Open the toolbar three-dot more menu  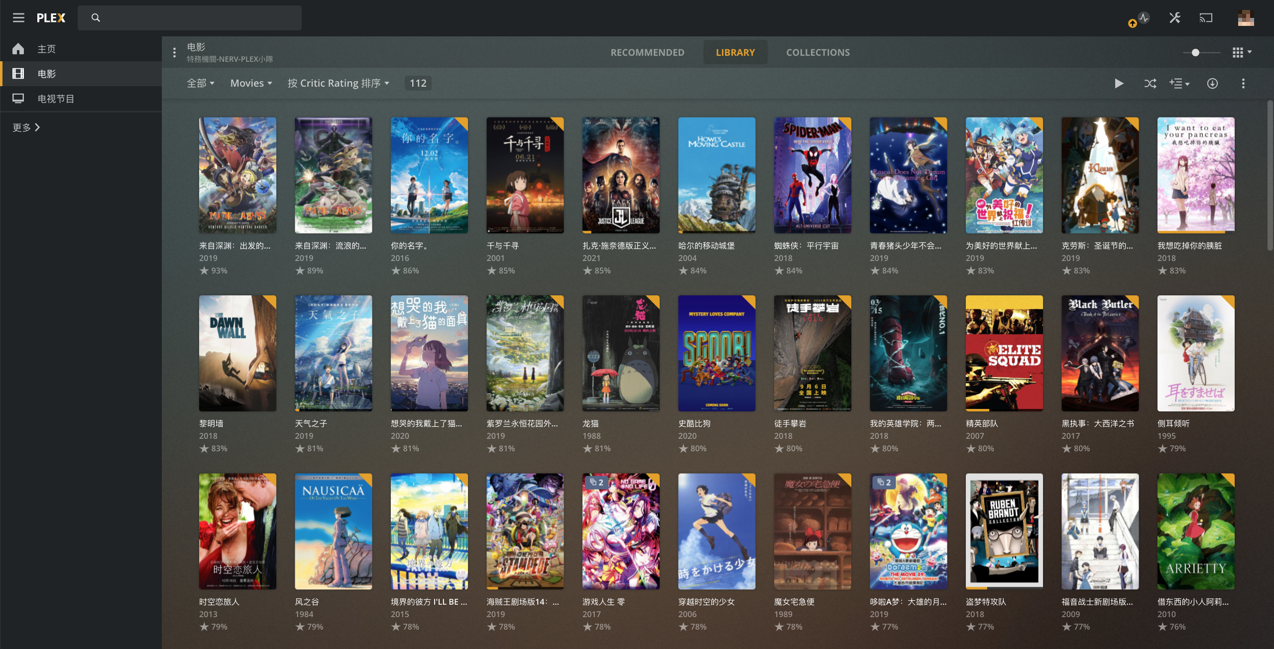tap(1243, 83)
